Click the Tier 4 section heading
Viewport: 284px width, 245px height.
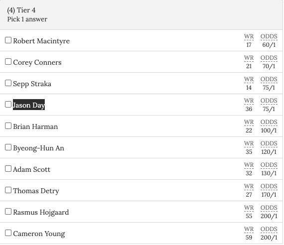click(21, 10)
